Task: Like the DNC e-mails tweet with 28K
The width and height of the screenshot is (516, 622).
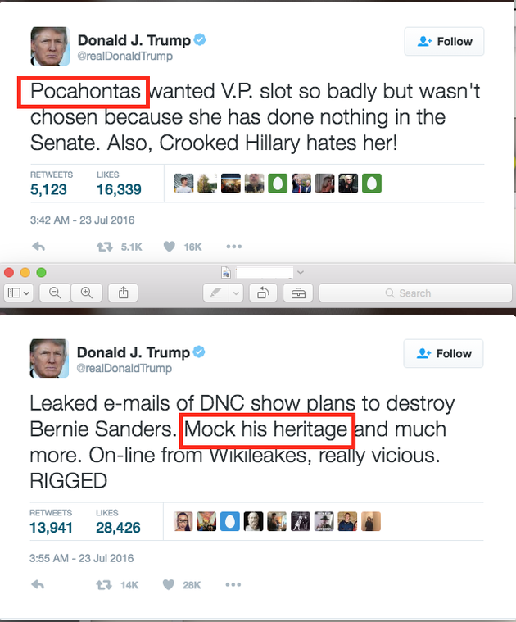Action: (x=169, y=584)
